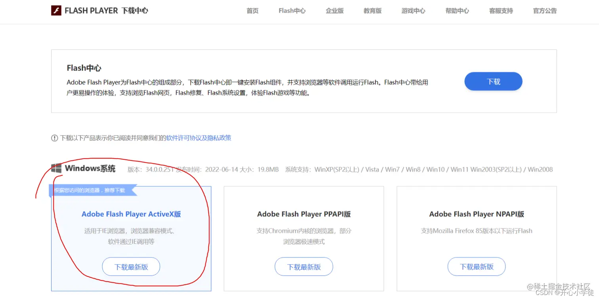Click the Windows system logo icon
This screenshot has height=299, width=599.
point(56,168)
